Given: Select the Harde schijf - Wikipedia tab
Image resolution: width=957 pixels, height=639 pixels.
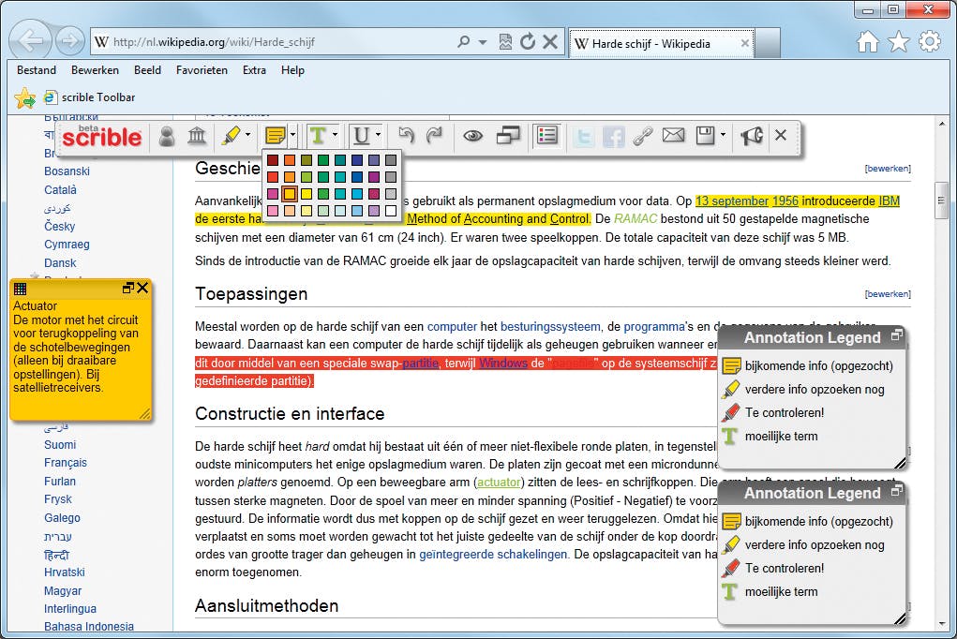Looking at the screenshot, I should [661, 43].
